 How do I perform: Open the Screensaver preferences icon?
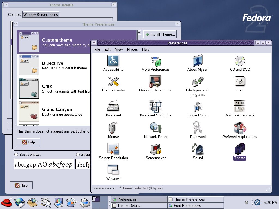point(156,149)
